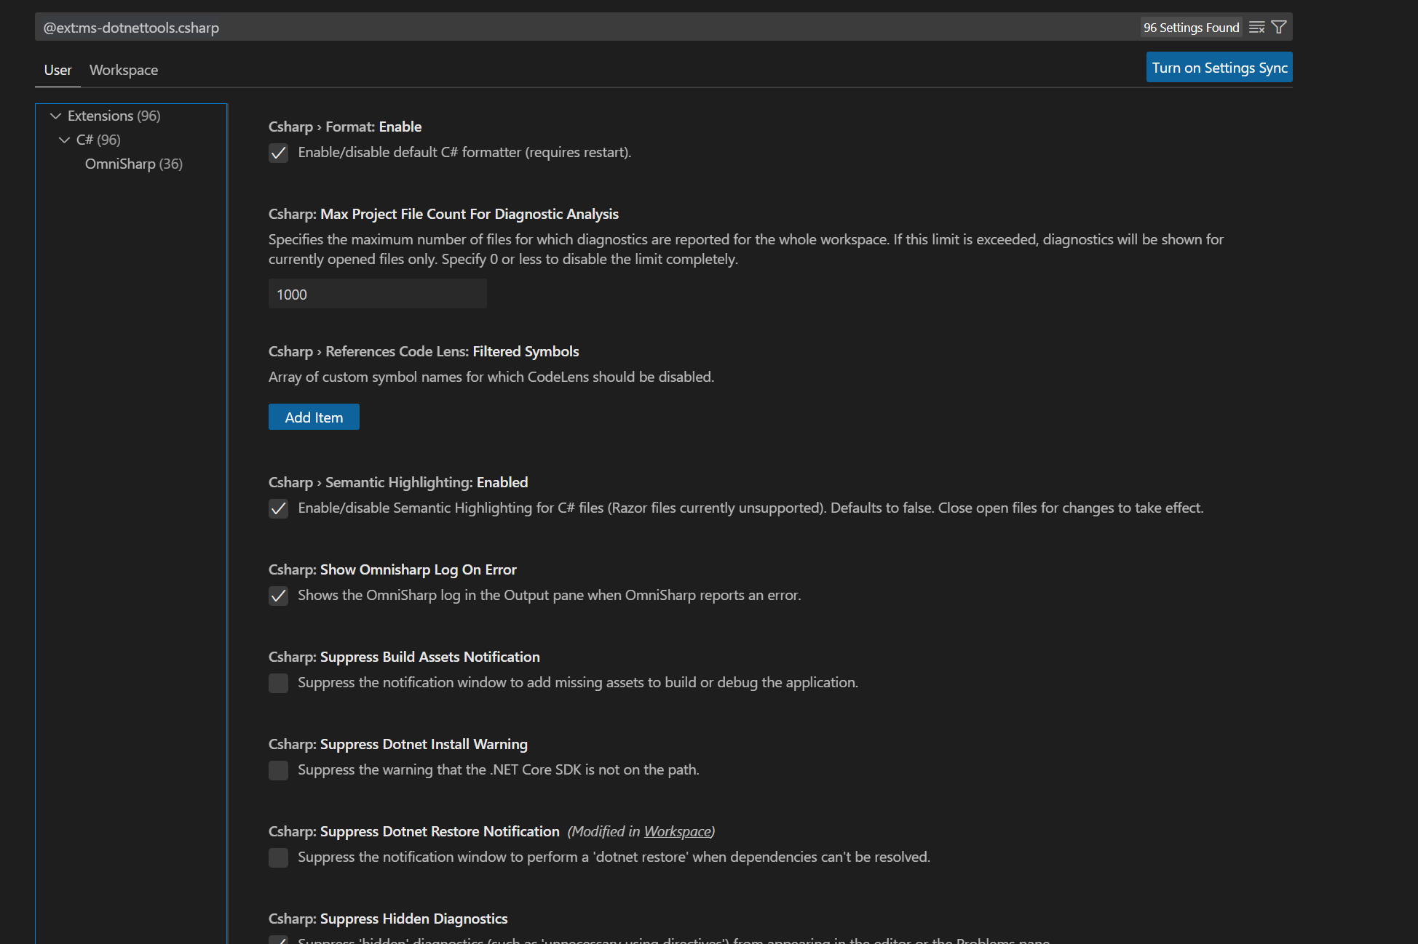The width and height of the screenshot is (1418, 944).
Task: Enable Suppress Dotnet Install Warning
Action: 278,770
